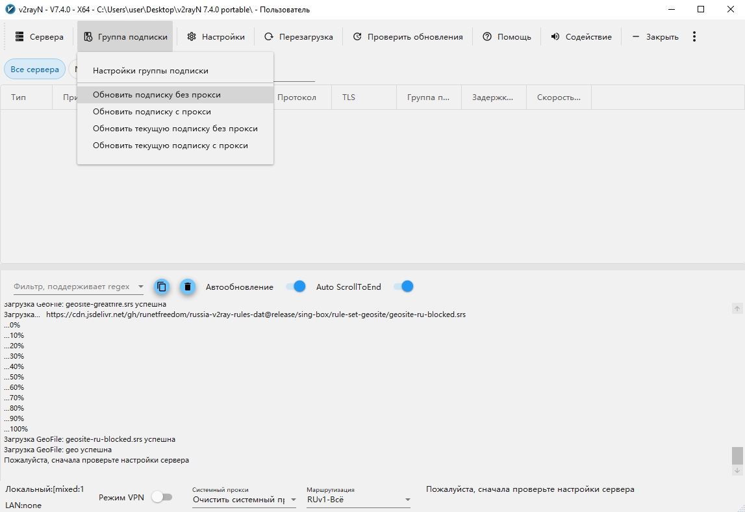Sort by the Тип column header
745x512 pixels.
(26, 97)
